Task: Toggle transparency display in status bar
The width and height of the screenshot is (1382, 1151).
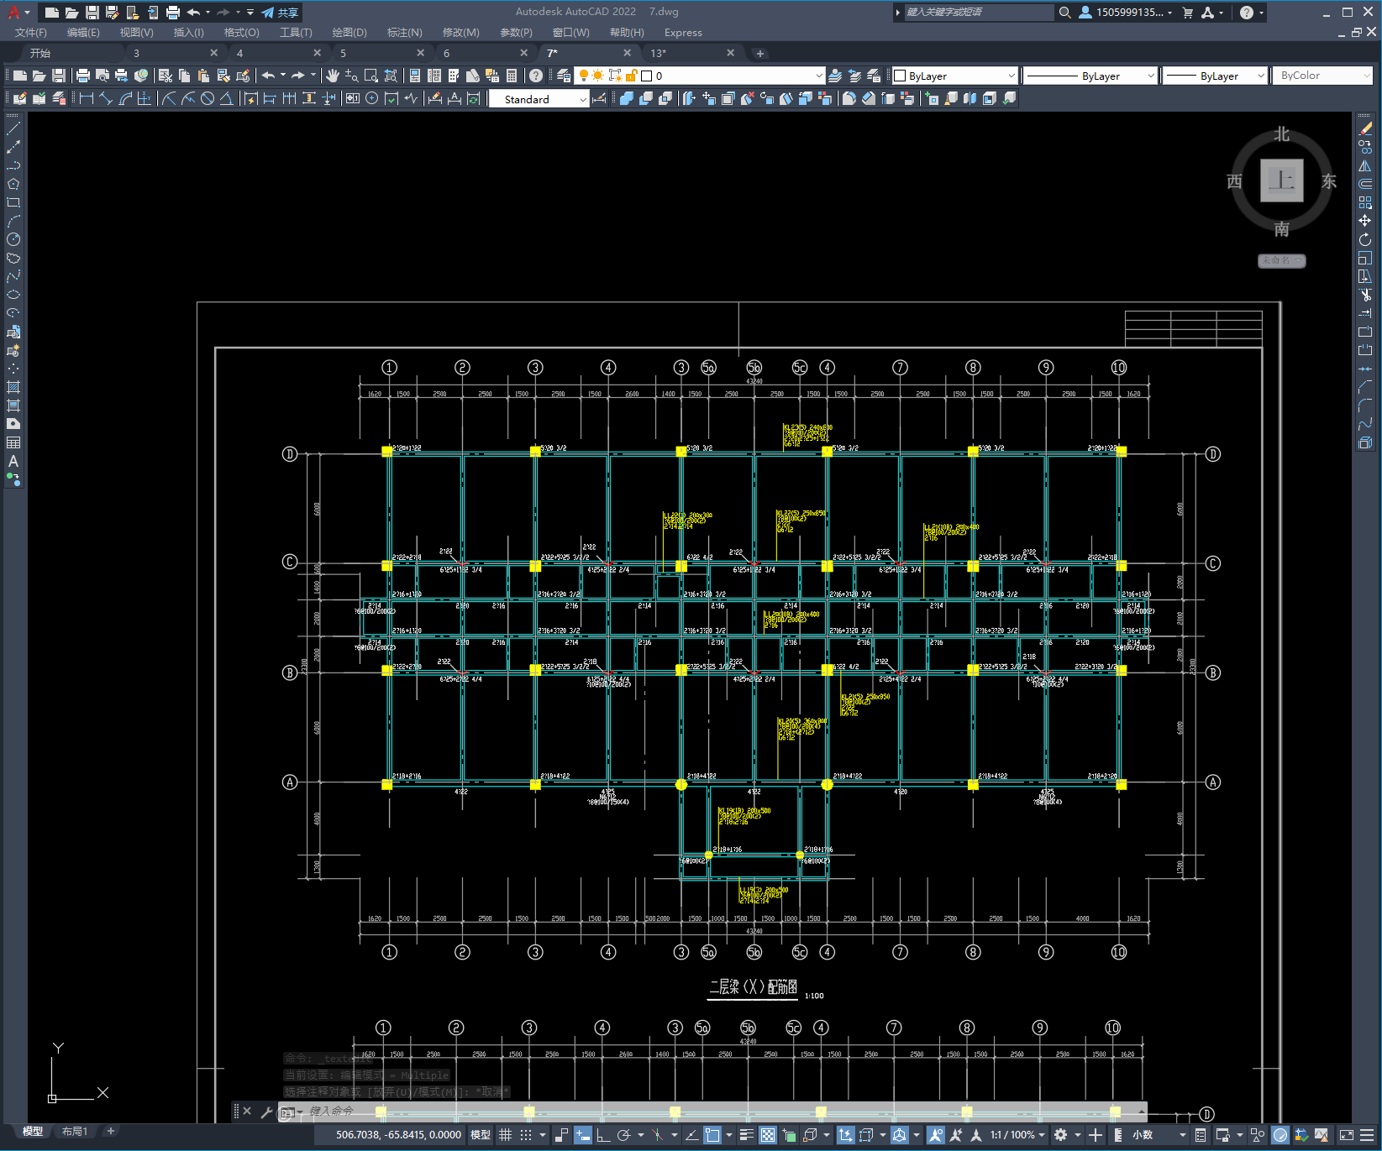Action: point(768,1135)
